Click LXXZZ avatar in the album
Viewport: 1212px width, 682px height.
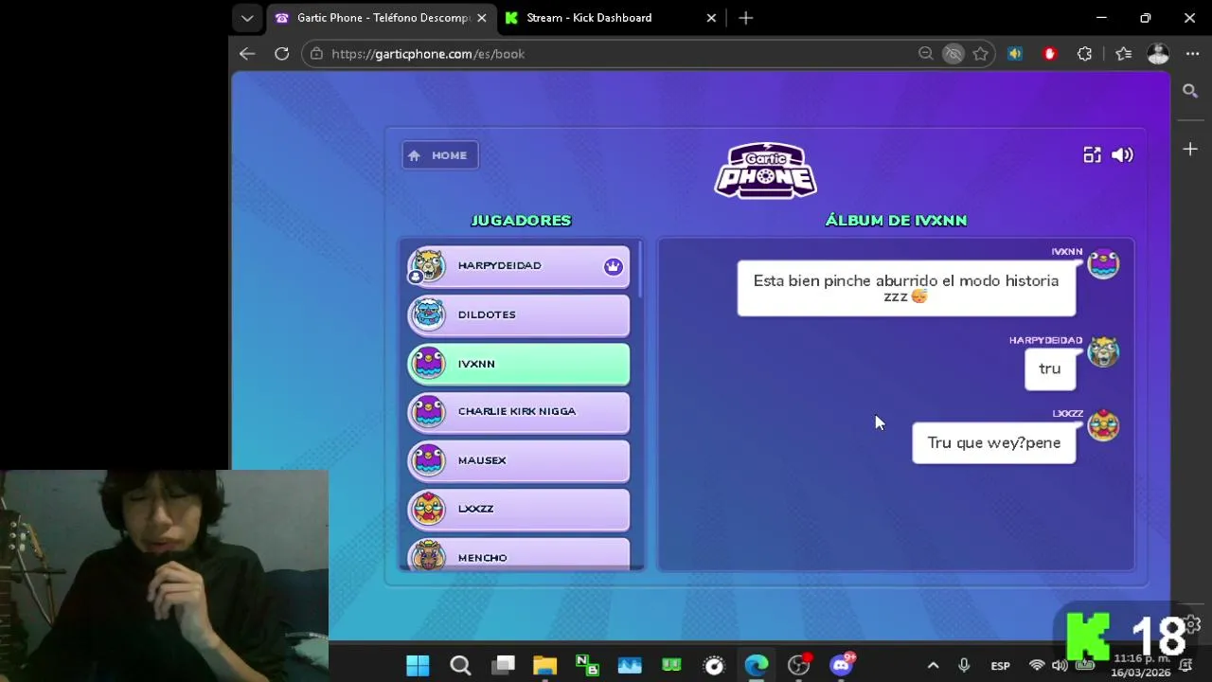pyautogui.click(x=1103, y=426)
